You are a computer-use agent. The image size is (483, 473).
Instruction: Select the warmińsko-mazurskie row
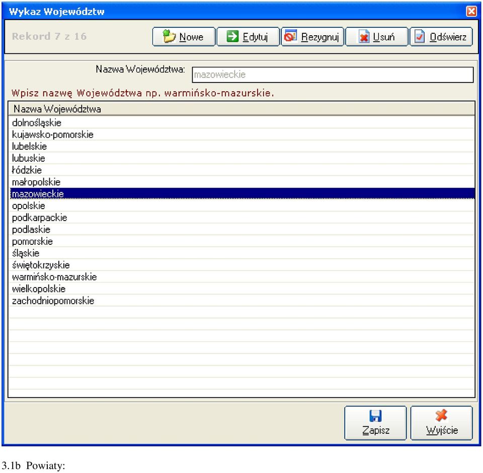tap(242, 277)
